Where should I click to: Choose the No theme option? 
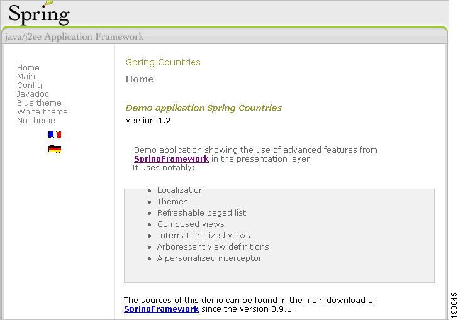pos(36,120)
